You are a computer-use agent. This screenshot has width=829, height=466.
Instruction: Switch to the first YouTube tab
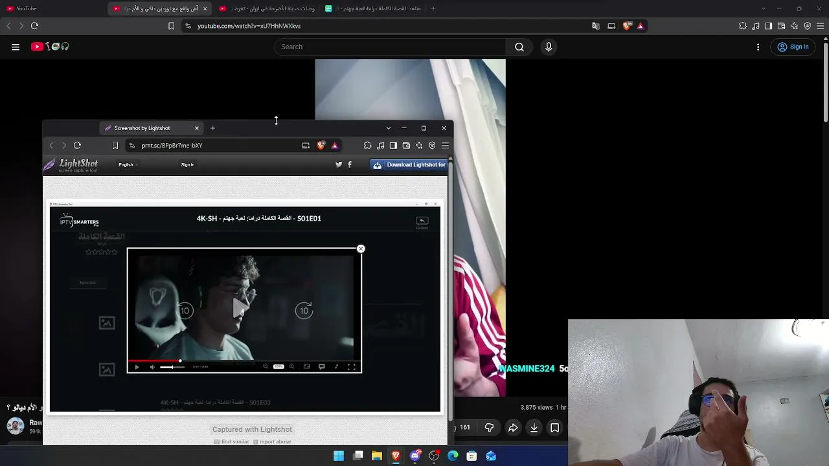click(x=52, y=8)
